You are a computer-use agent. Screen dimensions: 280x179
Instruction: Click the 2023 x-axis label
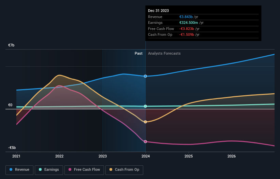103,156
